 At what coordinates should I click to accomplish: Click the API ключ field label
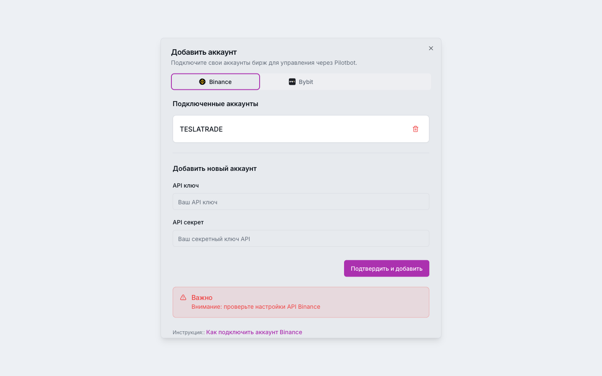point(186,185)
